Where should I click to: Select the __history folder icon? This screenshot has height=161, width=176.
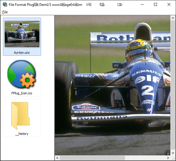[20, 116]
